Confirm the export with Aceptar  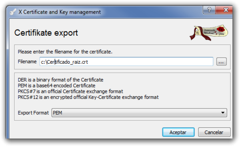[x=178, y=132]
